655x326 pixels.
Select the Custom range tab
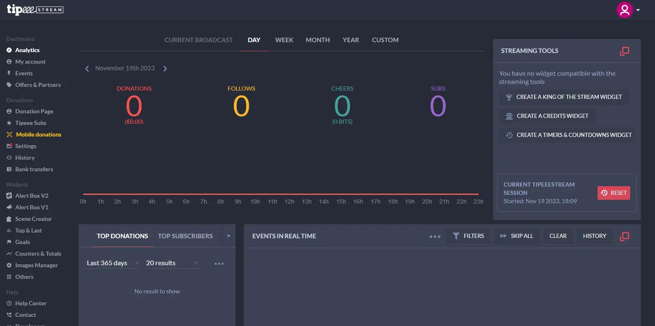(x=385, y=40)
